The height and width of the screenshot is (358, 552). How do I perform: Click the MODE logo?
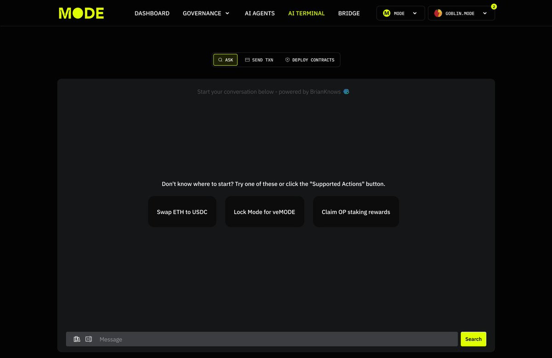click(81, 13)
